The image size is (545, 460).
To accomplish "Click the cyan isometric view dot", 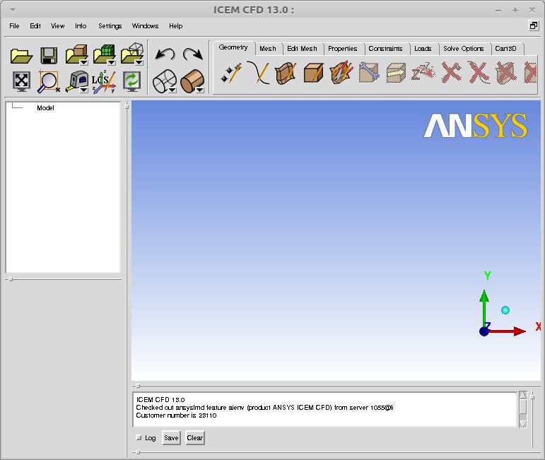I will click(x=505, y=310).
